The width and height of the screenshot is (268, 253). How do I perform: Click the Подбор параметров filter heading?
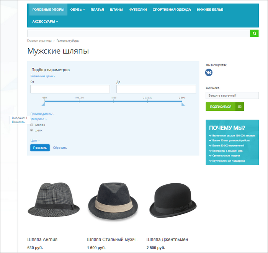51,70
